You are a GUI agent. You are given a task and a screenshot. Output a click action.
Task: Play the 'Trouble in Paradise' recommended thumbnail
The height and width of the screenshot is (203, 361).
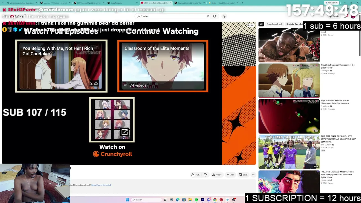[x=289, y=81]
